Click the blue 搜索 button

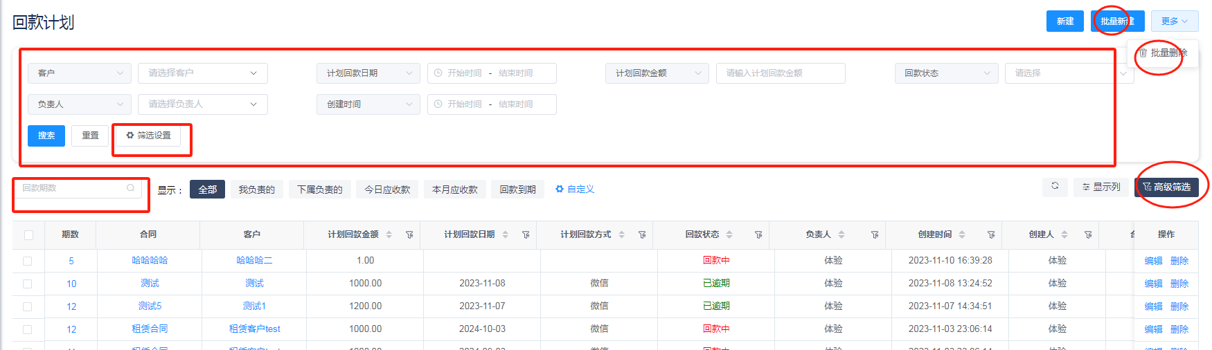click(46, 136)
